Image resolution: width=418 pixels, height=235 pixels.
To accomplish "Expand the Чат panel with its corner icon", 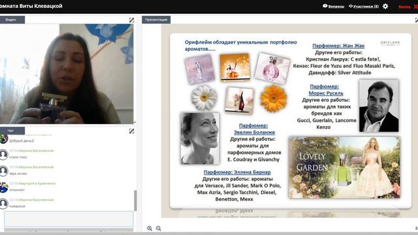I will 131,131.
